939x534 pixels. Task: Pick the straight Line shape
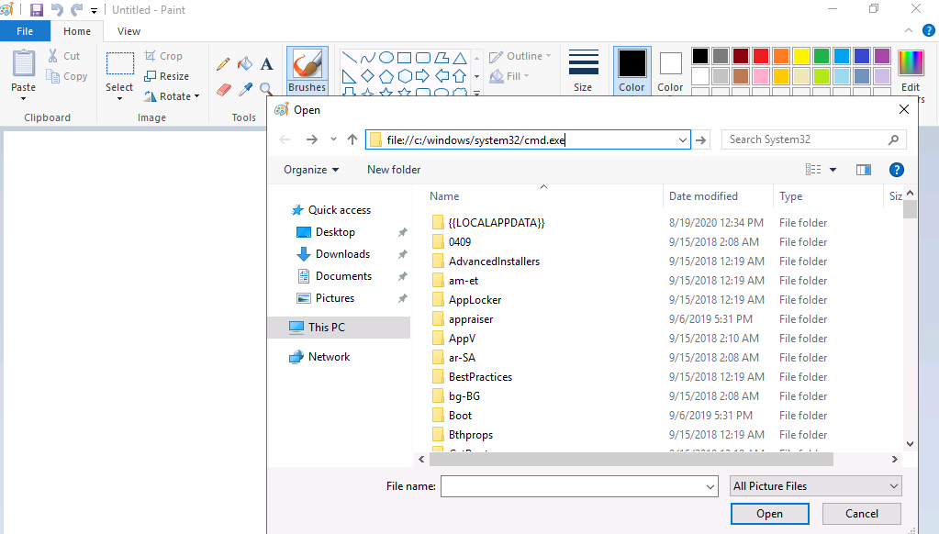tap(349, 58)
